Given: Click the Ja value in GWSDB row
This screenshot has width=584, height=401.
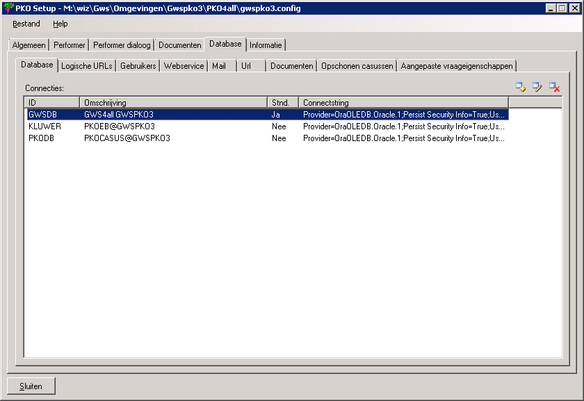Looking at the screenshot, I should [275, 114].
